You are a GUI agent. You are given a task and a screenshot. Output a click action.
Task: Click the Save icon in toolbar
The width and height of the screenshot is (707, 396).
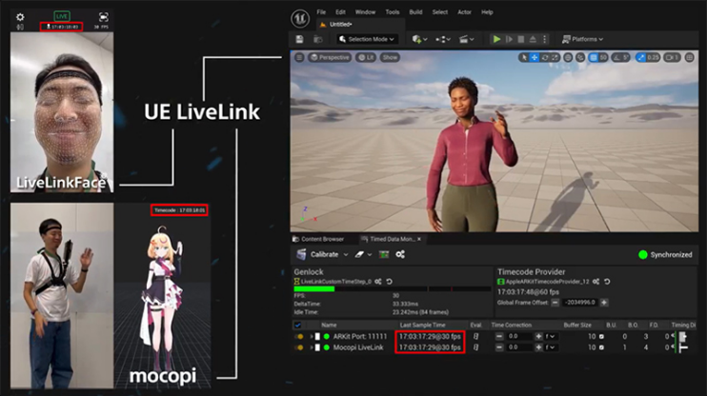coord(299,39)
